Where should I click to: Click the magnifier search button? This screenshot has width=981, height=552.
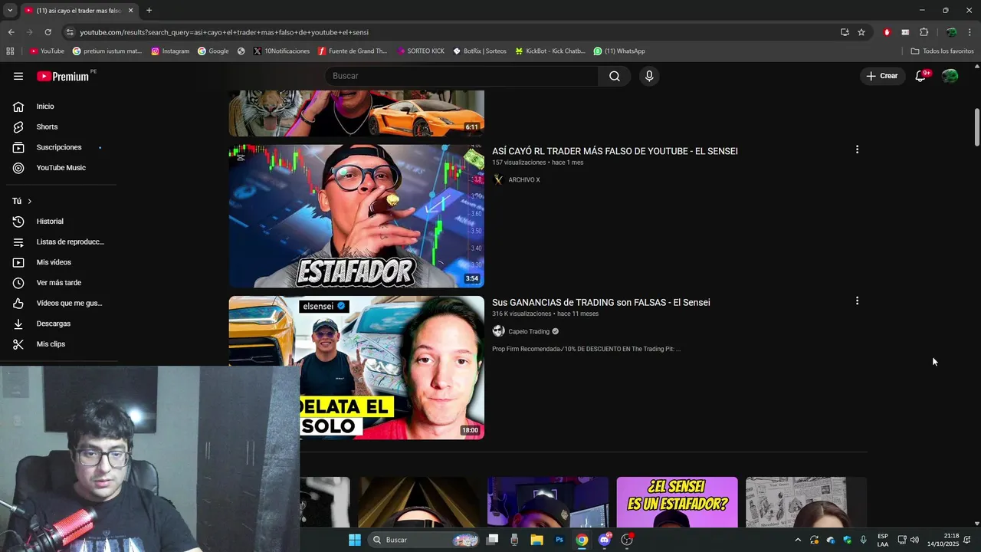pos(615,76)
